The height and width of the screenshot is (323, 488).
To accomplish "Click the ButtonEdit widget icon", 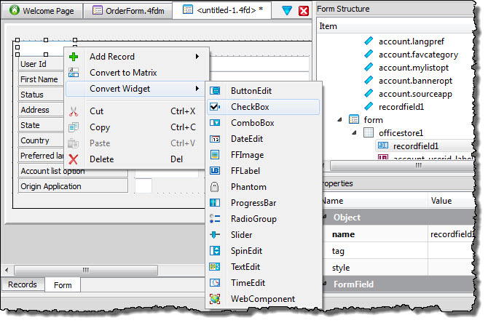I will (x=215, y=91).
